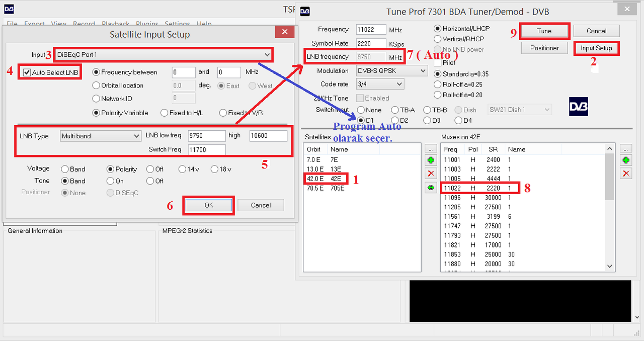Cancel the Satellite Input Setup dialog

(261, 205)
